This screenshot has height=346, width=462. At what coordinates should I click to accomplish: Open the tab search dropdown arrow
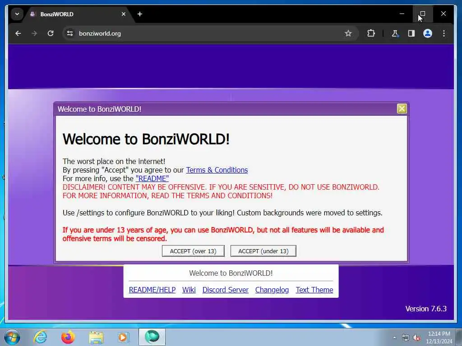[17, 14]
